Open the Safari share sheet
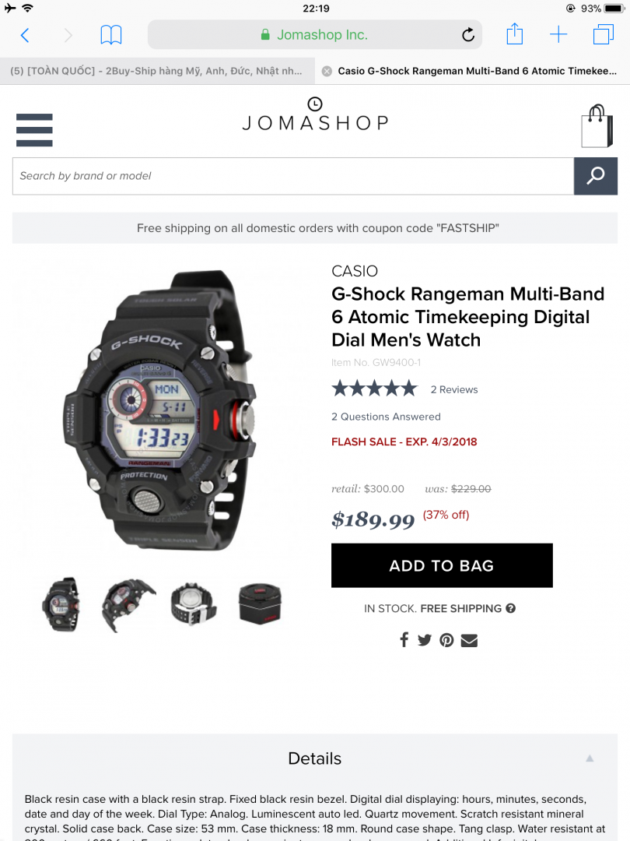The height and width of the screenshot is (841, 630). [x=514, y=33]
